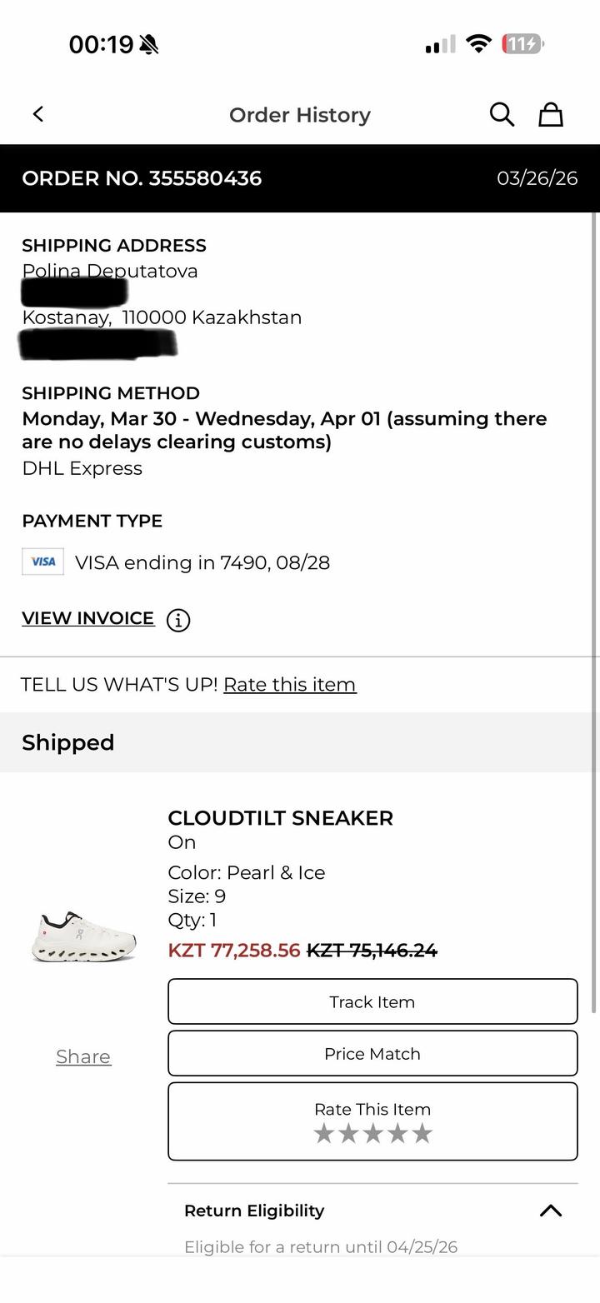This screenshot has height=1303, width=600.
Task: Tap the fourth rating star
Action: (397, 1133)
